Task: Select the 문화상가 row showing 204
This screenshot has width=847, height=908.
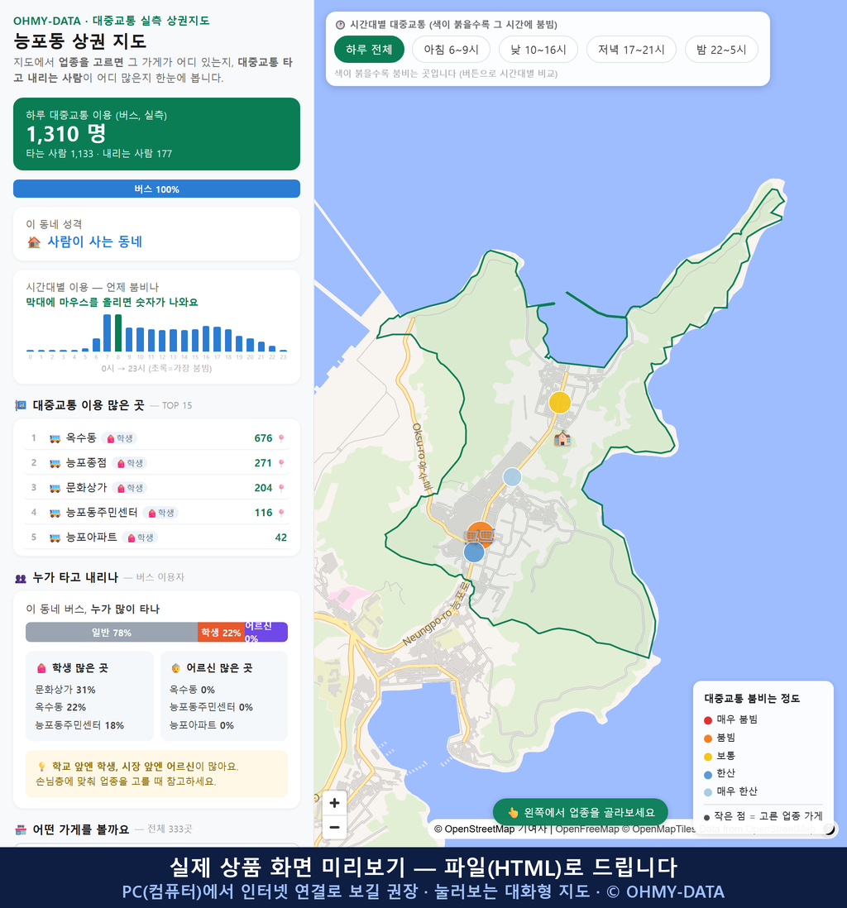Action: pyautogui.click(x=156, y=488)
